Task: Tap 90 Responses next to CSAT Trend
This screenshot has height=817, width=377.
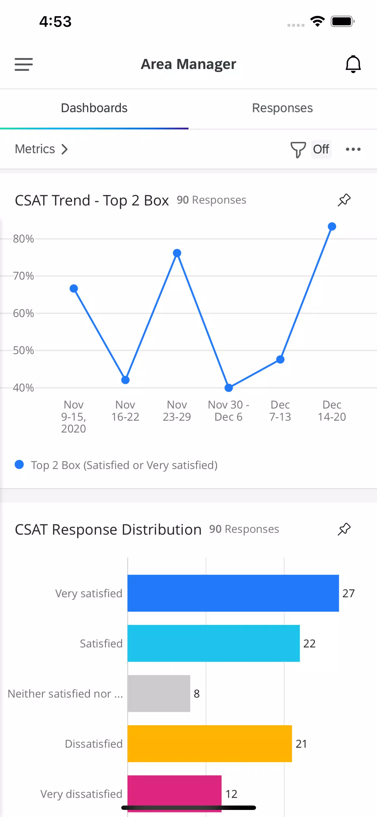Action: pos(211,200)
